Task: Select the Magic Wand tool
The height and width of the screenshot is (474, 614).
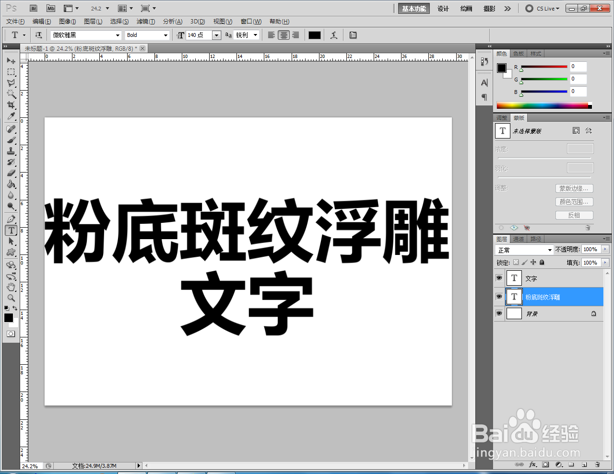Action: coord(11,94)
